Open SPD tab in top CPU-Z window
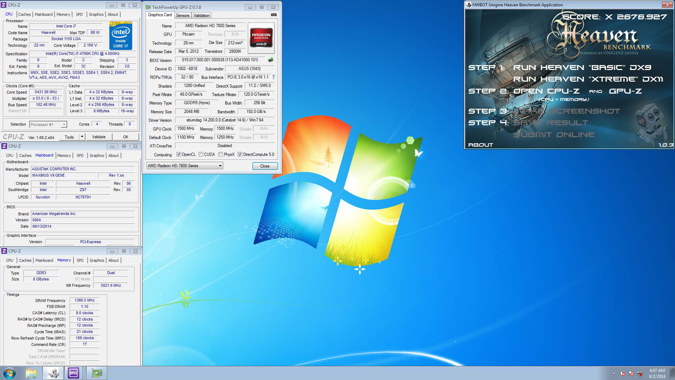Screen dimensions: 675x380 click(x=79, y=14)
